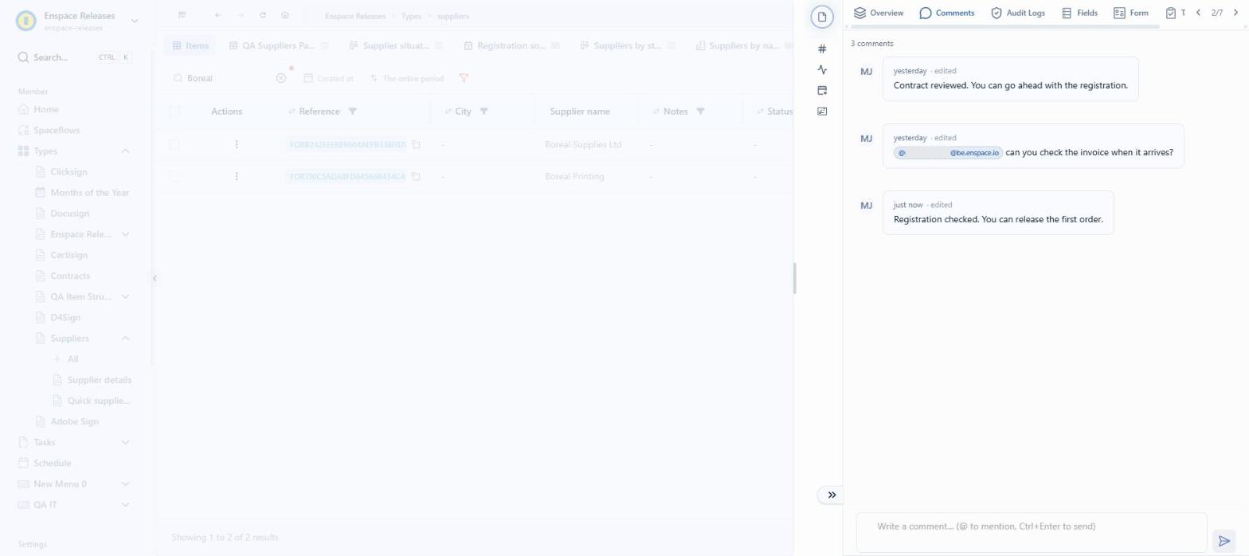Viewport: 1249px width, 556px height.
Task: Go to the previous record arrow
Action: [x=1198, y=13]
